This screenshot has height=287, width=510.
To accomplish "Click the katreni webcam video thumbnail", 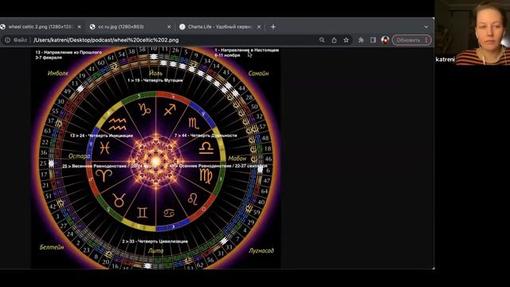I will point(473,33).
